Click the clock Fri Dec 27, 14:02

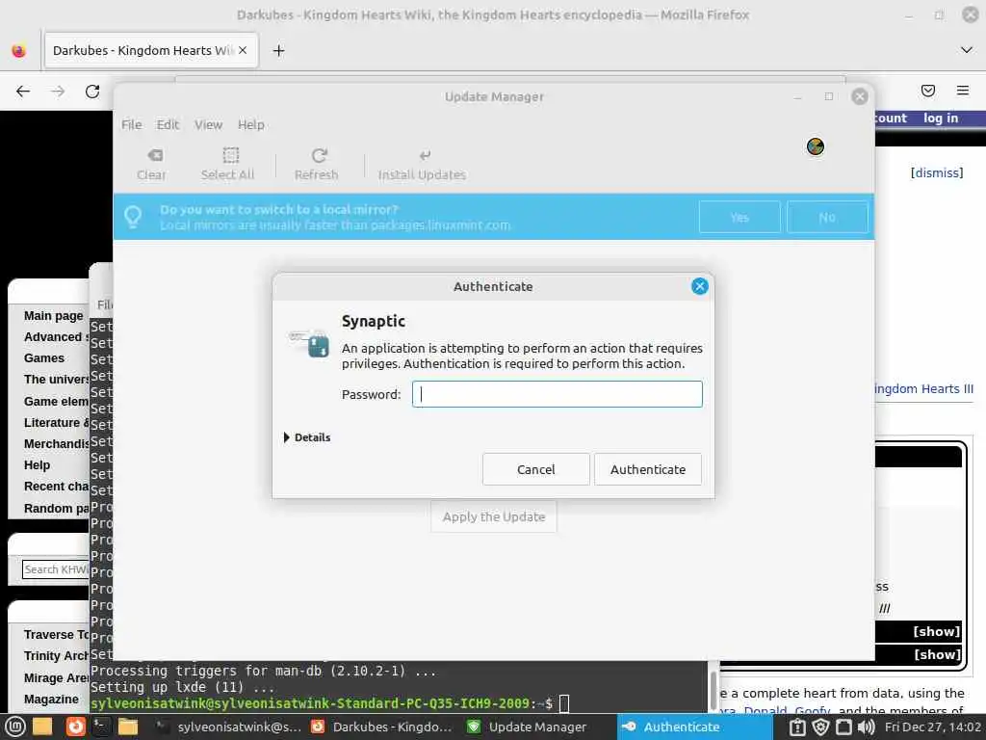pos(932,727)
